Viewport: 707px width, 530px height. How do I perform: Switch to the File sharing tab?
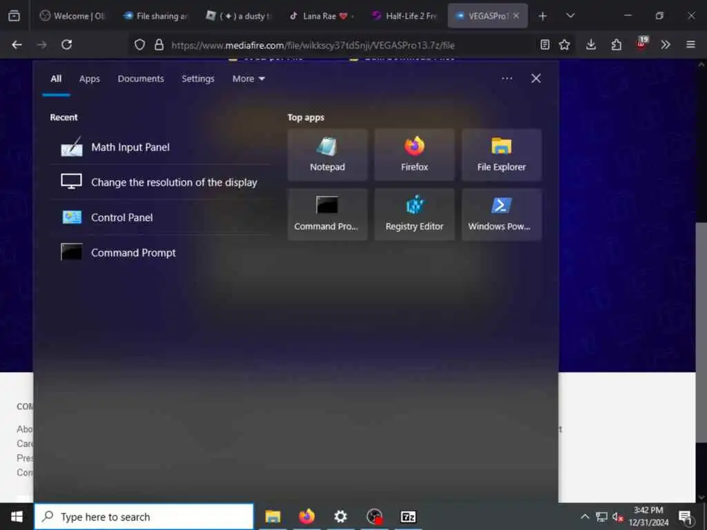(156, 16)
